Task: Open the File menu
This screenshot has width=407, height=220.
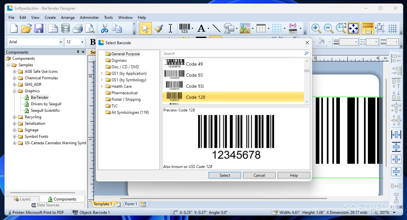Action: pyautogui.click(x=11, y=18)
